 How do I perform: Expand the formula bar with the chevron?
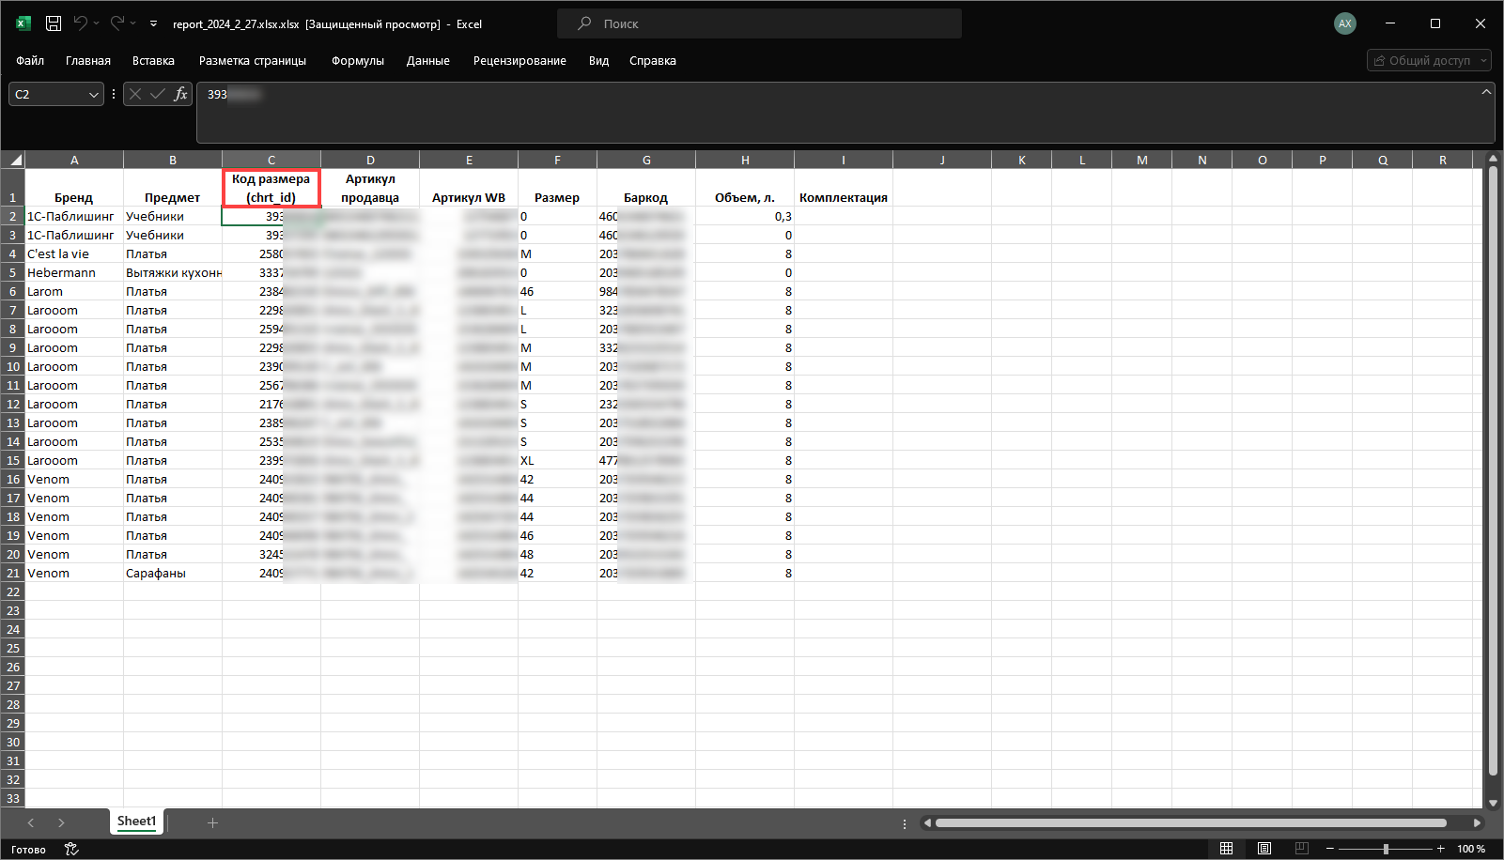(x=1486, y=92)
